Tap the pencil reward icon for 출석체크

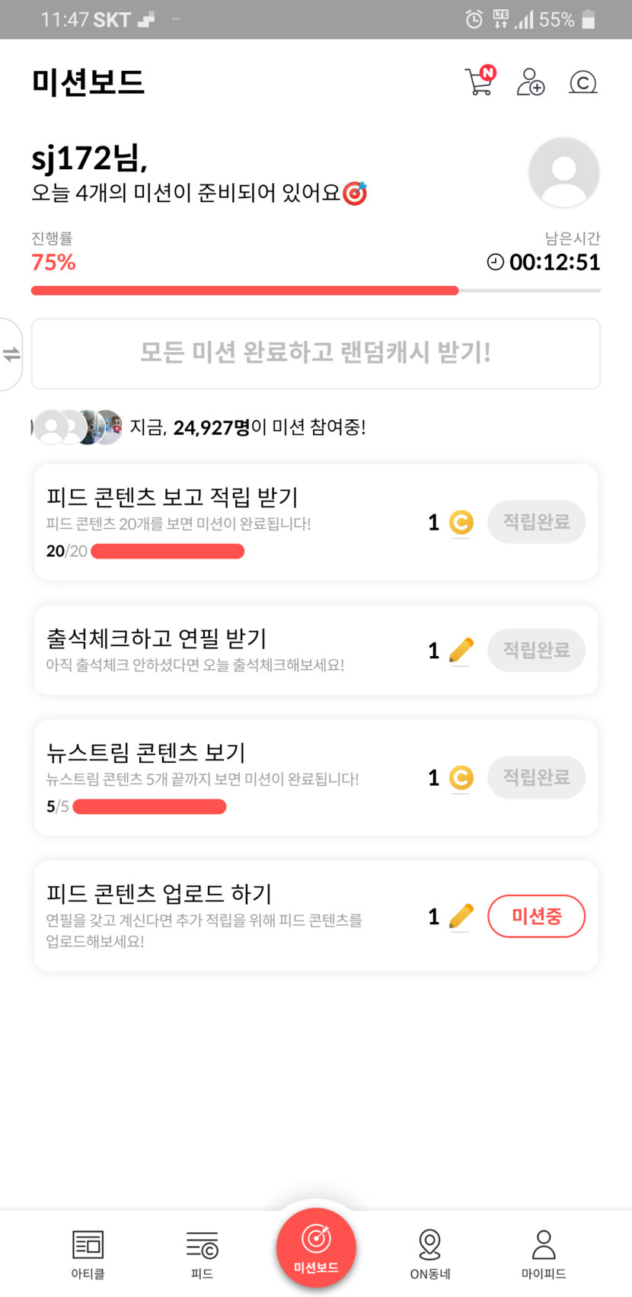coord(461,651)
